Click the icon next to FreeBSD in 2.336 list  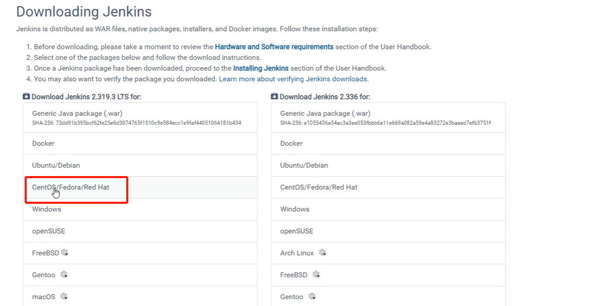pos(316,275)
